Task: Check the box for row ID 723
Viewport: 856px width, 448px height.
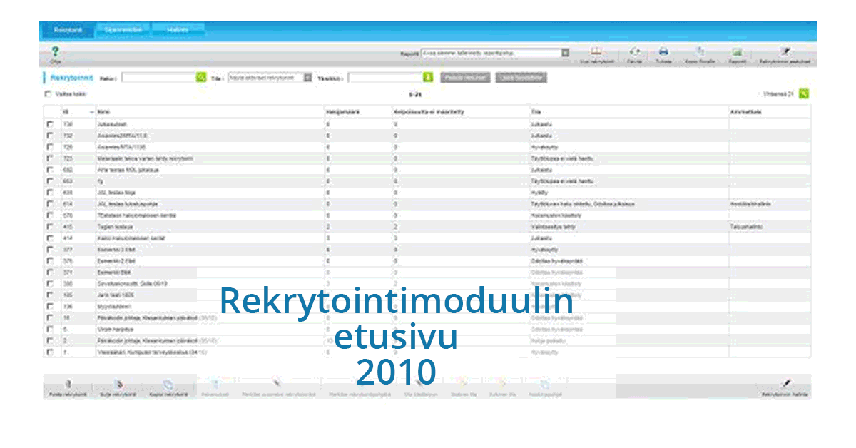Action: tap(50, 158)
